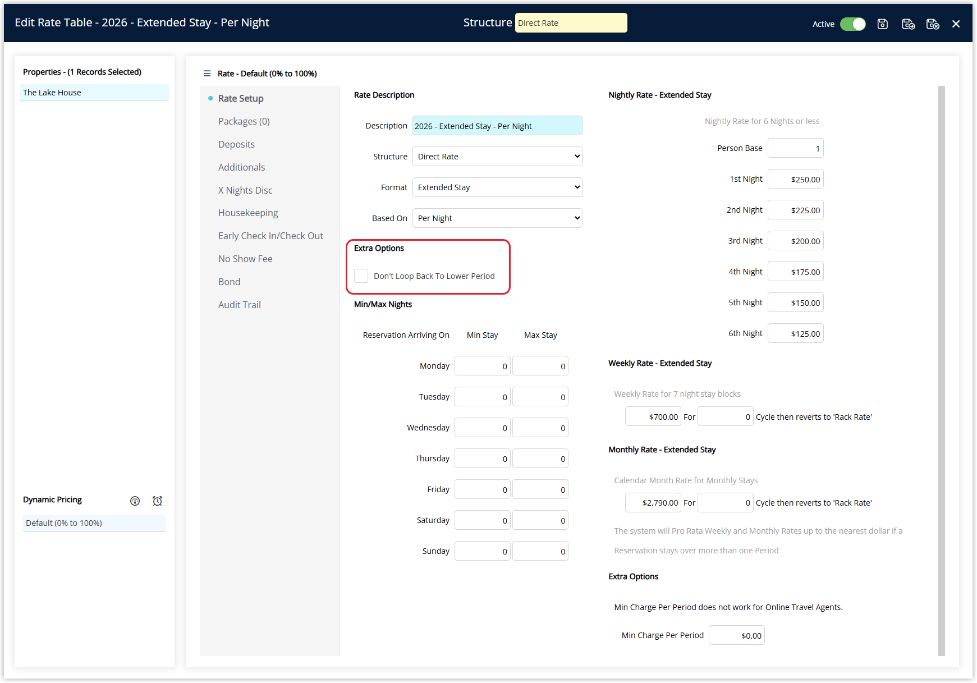Click the Person Base field
Screen dimensions: 977x683
795,148
